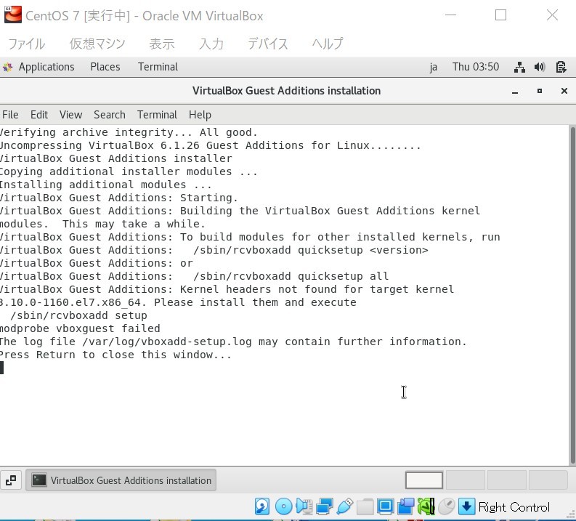Open the terminal File menu
Image resolution: width=576 pixels, height=521 pixels.
10,115
